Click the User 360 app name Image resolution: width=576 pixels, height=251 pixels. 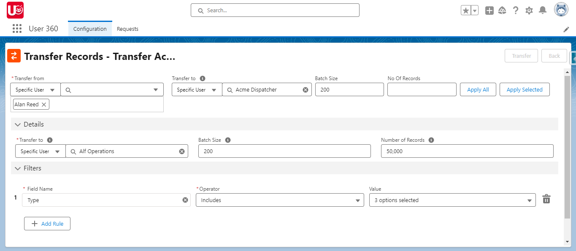click(x=43, y=29)
